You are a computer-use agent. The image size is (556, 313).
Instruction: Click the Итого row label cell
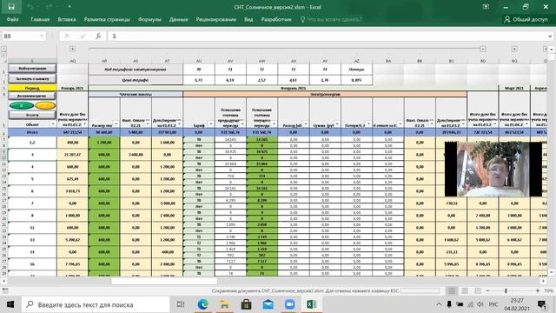click(x=32, y=132)
